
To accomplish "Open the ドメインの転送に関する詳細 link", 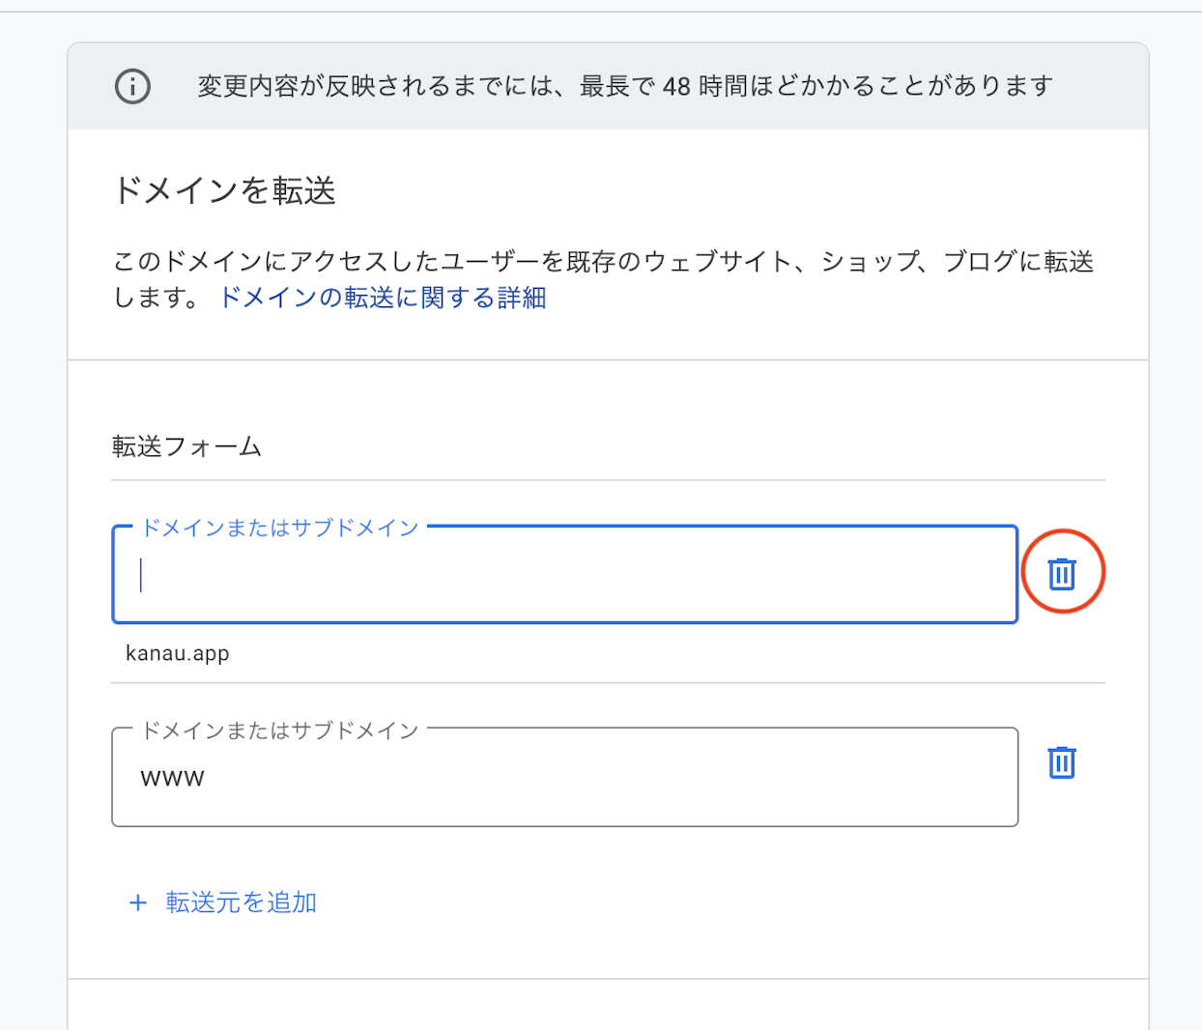I will 383,298.
